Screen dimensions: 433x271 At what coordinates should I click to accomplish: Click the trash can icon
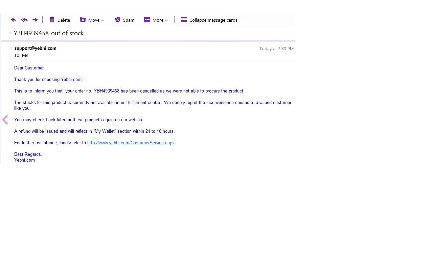pos(52,20)
